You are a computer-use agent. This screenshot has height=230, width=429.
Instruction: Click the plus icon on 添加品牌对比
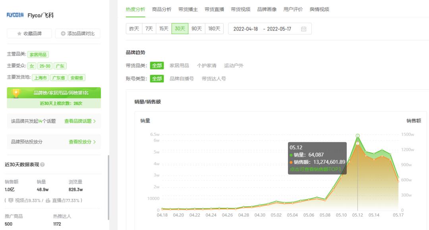63,33
